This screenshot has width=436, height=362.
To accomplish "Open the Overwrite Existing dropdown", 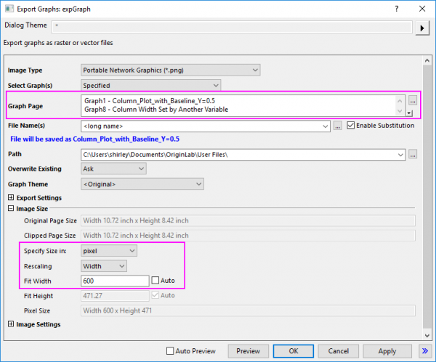I will point(113,169).
